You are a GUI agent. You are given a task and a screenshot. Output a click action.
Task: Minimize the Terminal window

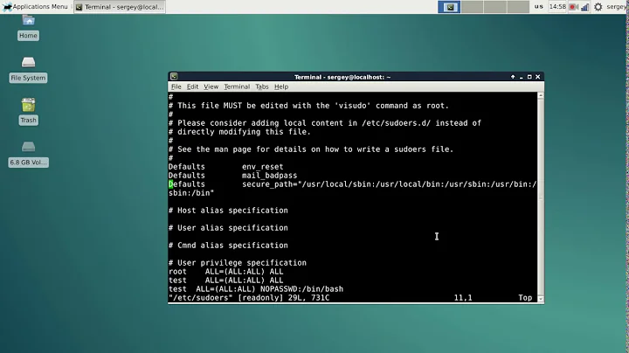pos(521,77)
